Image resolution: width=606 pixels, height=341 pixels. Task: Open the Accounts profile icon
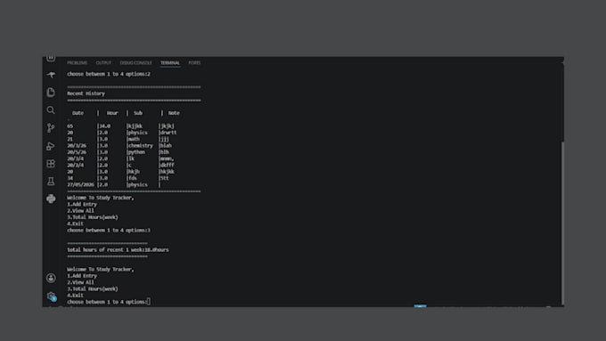51,278
